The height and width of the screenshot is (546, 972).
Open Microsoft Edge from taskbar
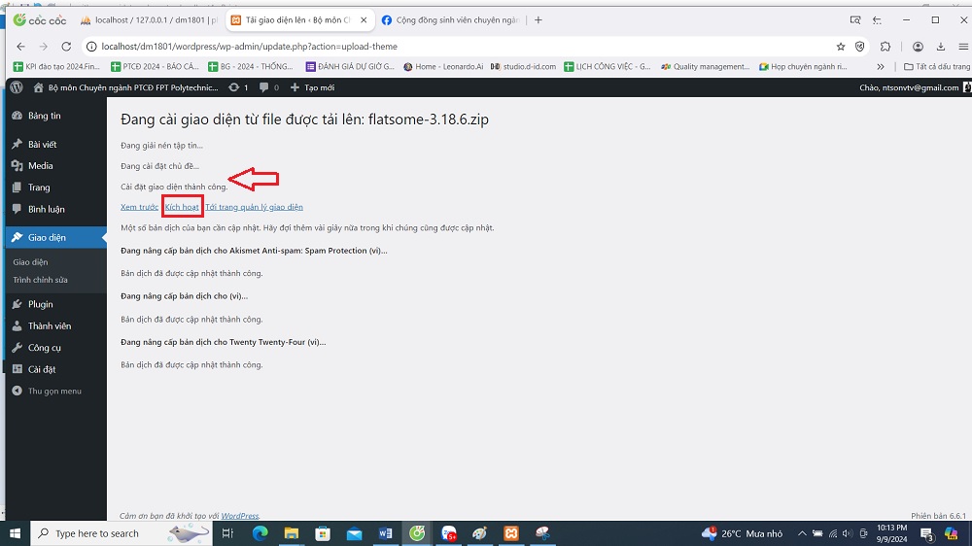click(260, 533)
